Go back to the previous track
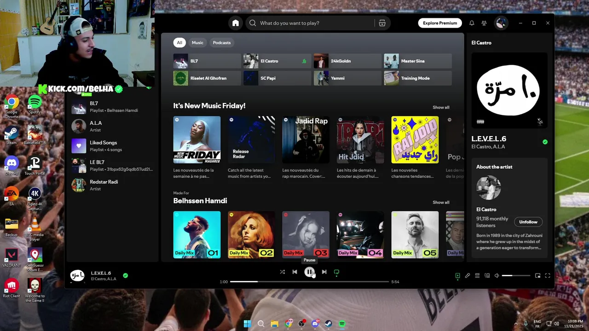 click(x=294, y=272)
